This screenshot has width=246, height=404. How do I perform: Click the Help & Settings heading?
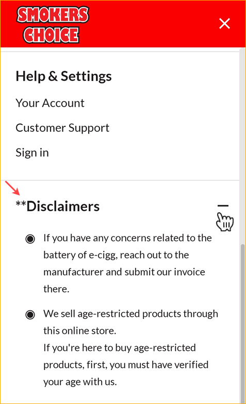coord(64,76)
